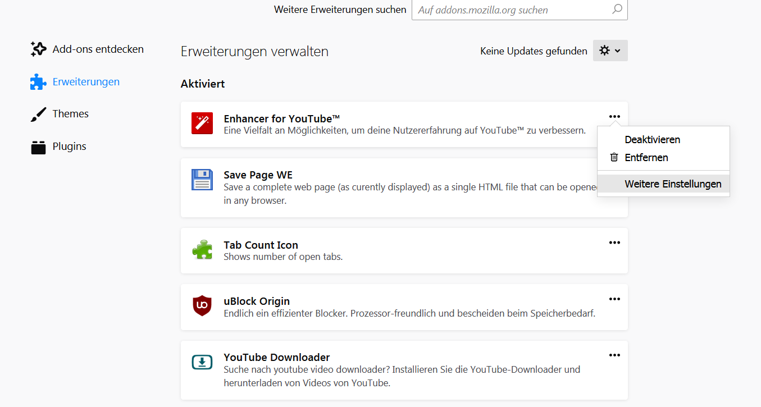The image size is (761, 407).
Task: Open the Erweiterungen category
Action: tap(85, 82)
